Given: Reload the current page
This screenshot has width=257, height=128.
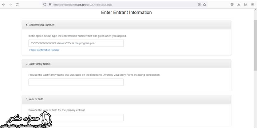Looking at the screenshot, I should point(17,5).
